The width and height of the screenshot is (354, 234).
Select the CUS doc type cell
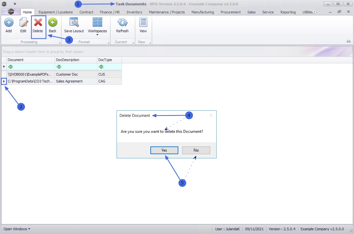click(x=109, y=74)
